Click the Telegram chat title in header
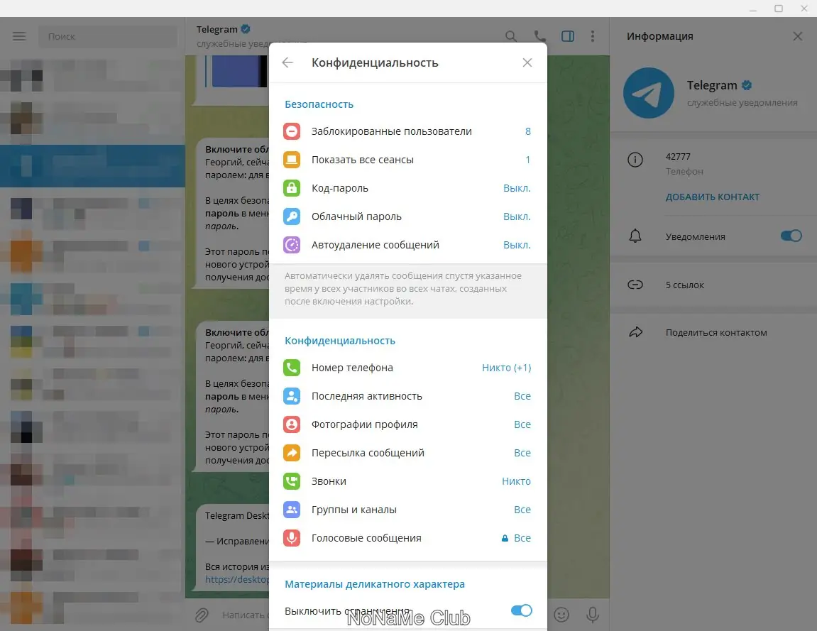 point(216,29)
